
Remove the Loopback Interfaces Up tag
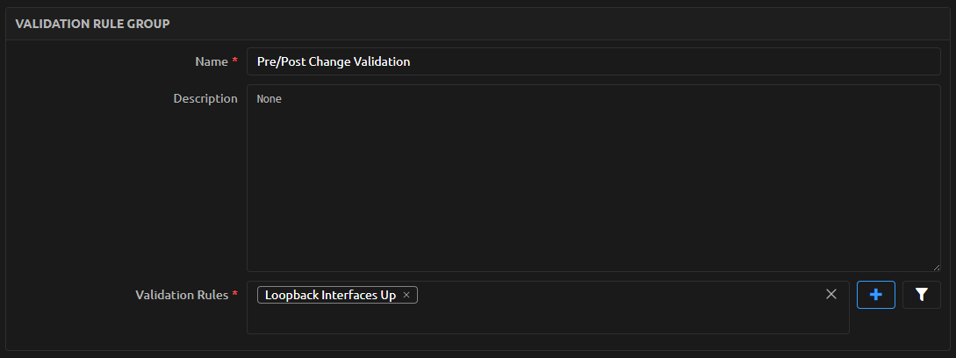[406, 295]
